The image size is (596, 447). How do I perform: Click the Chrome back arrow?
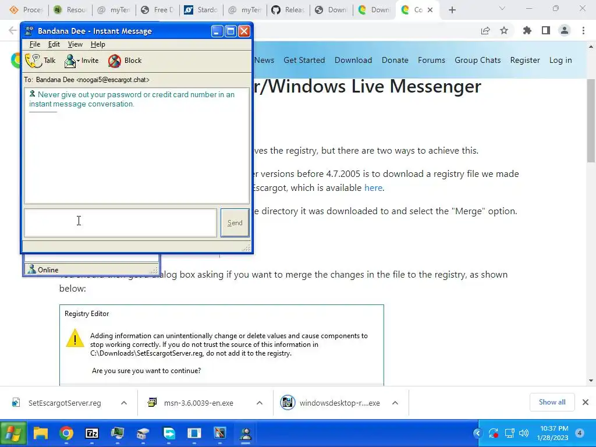click(x=13, y=30)
